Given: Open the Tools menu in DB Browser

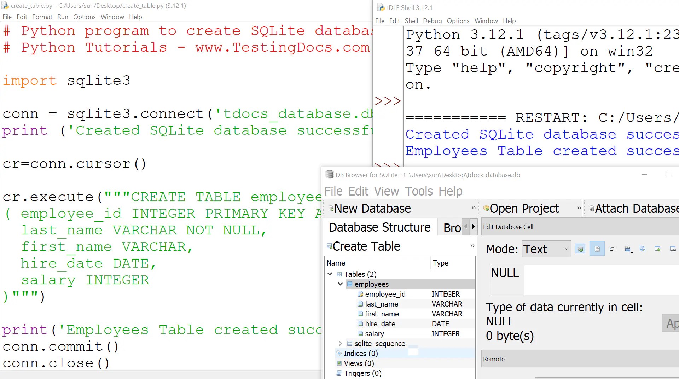Looking at the screenshot, I should click(x=419, y=191).
